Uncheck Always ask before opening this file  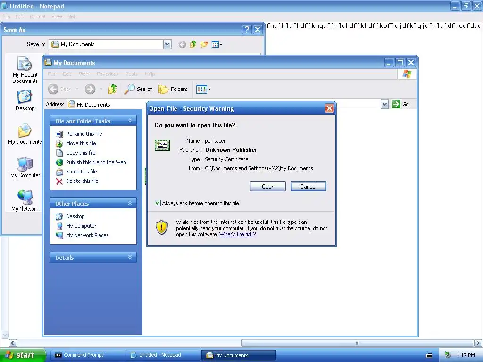[158, 203]
